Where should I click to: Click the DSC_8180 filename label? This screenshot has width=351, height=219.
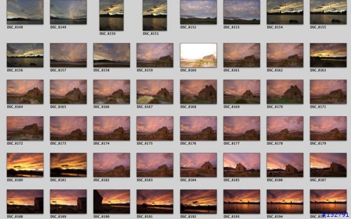coord(15,180)
